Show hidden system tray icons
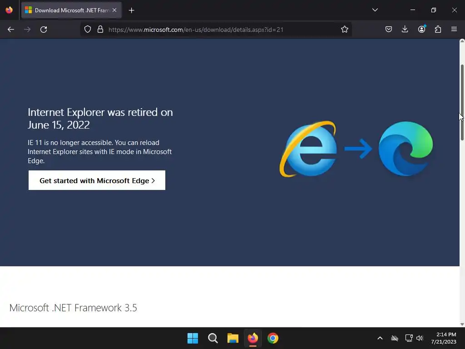This screenshot has height=349, width=465. tap(380, 338)
